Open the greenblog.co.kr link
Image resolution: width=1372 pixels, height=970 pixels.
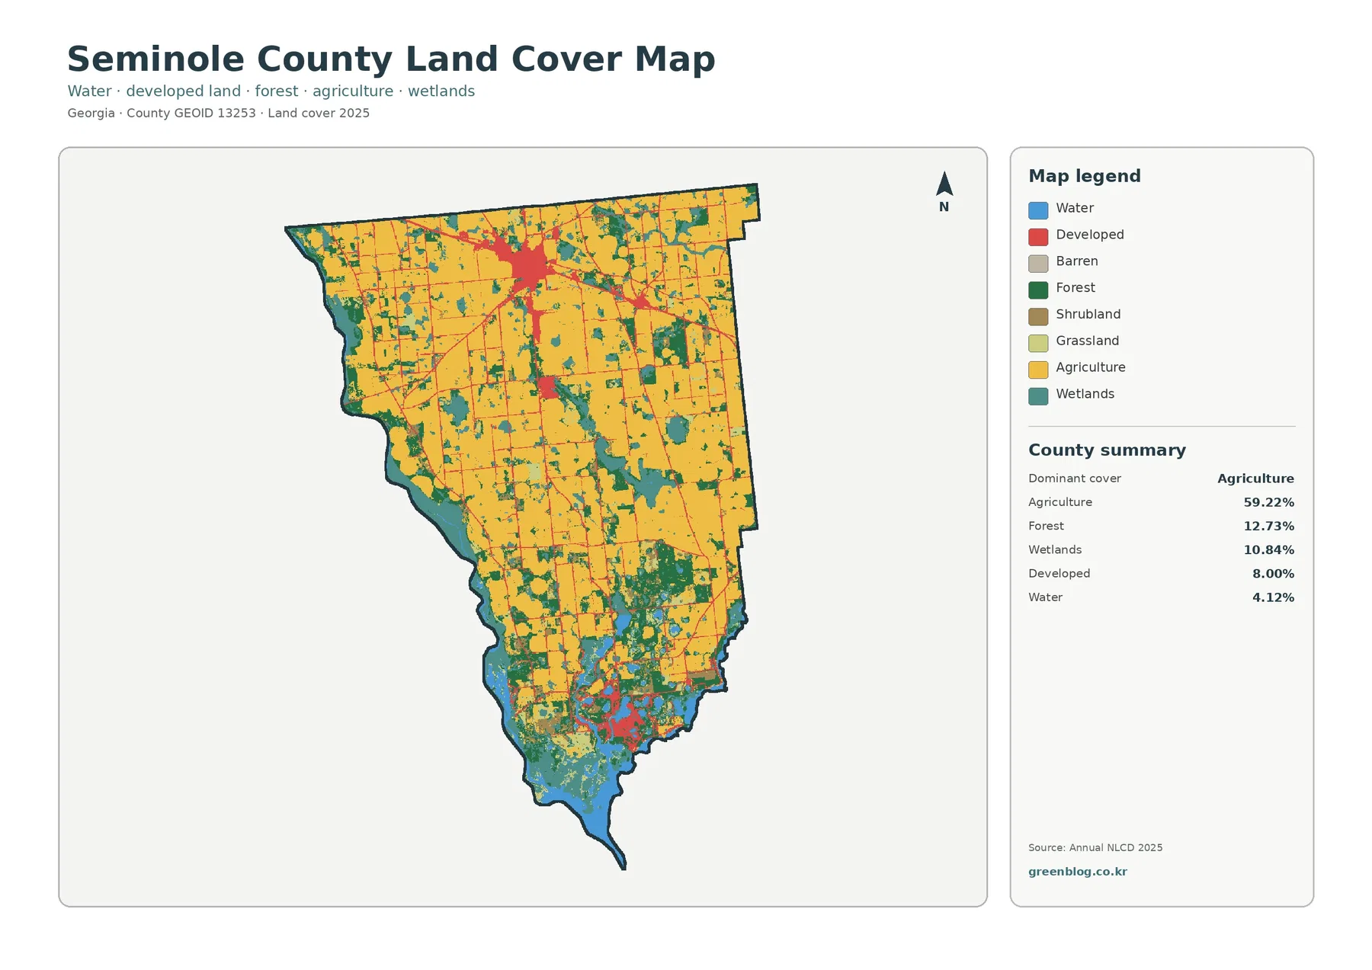point(1077,872)
